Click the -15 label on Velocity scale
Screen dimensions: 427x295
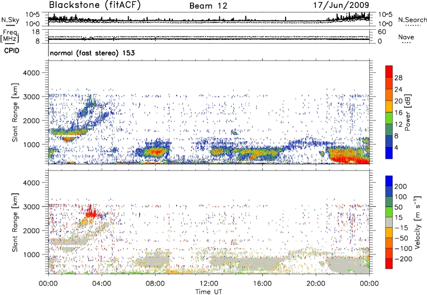click(401, 227)
